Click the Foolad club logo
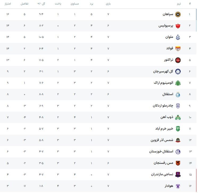 (x=178, y=49)
